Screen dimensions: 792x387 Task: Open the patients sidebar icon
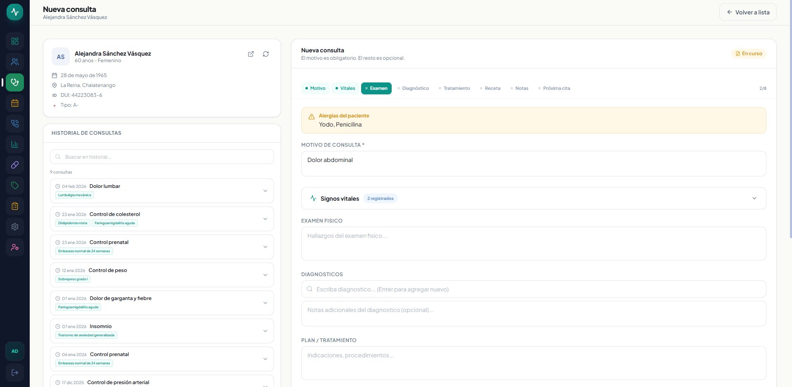[15, 62]
